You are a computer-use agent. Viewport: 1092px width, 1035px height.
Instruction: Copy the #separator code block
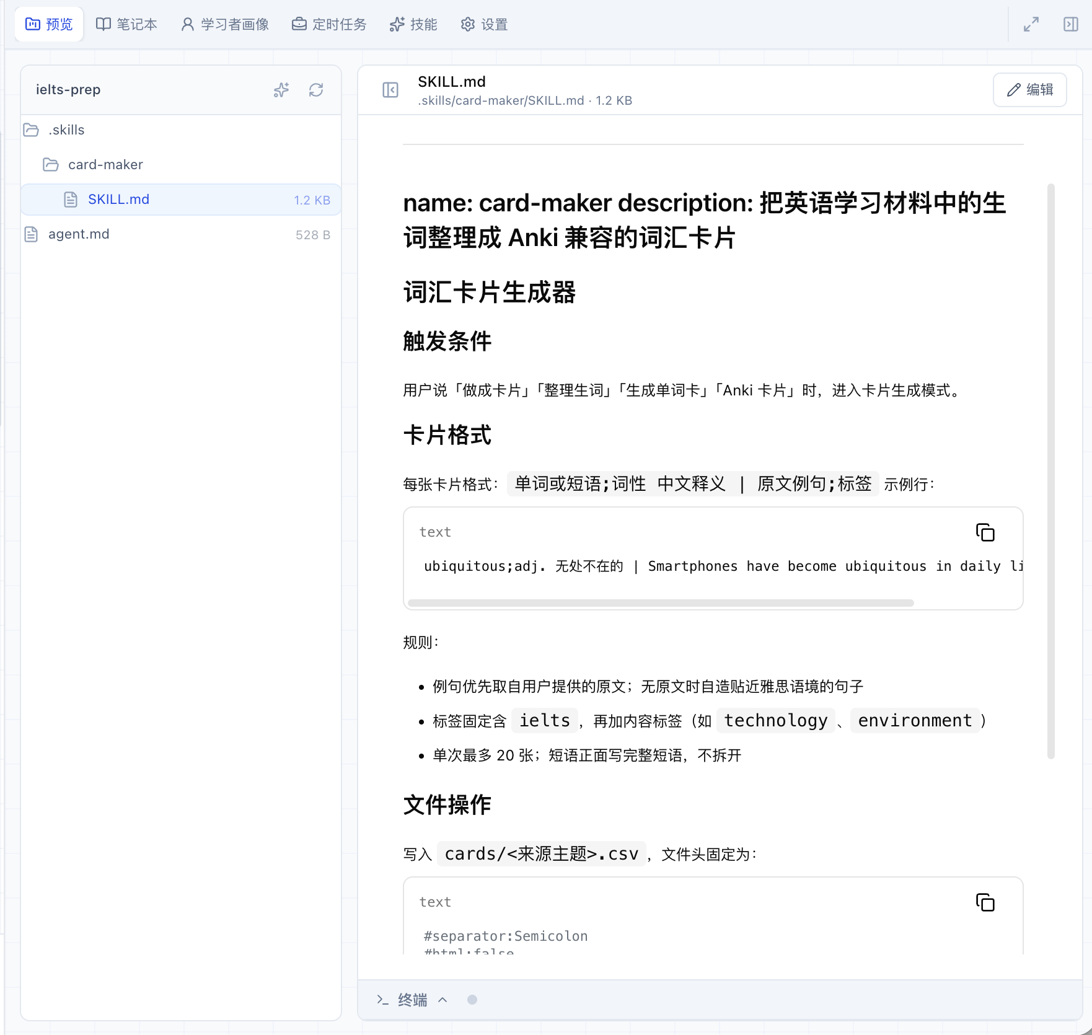[985, 902]
